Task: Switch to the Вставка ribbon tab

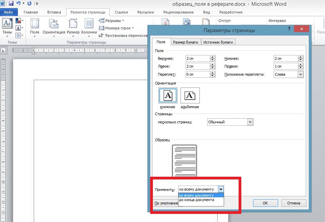Action: 54,12
